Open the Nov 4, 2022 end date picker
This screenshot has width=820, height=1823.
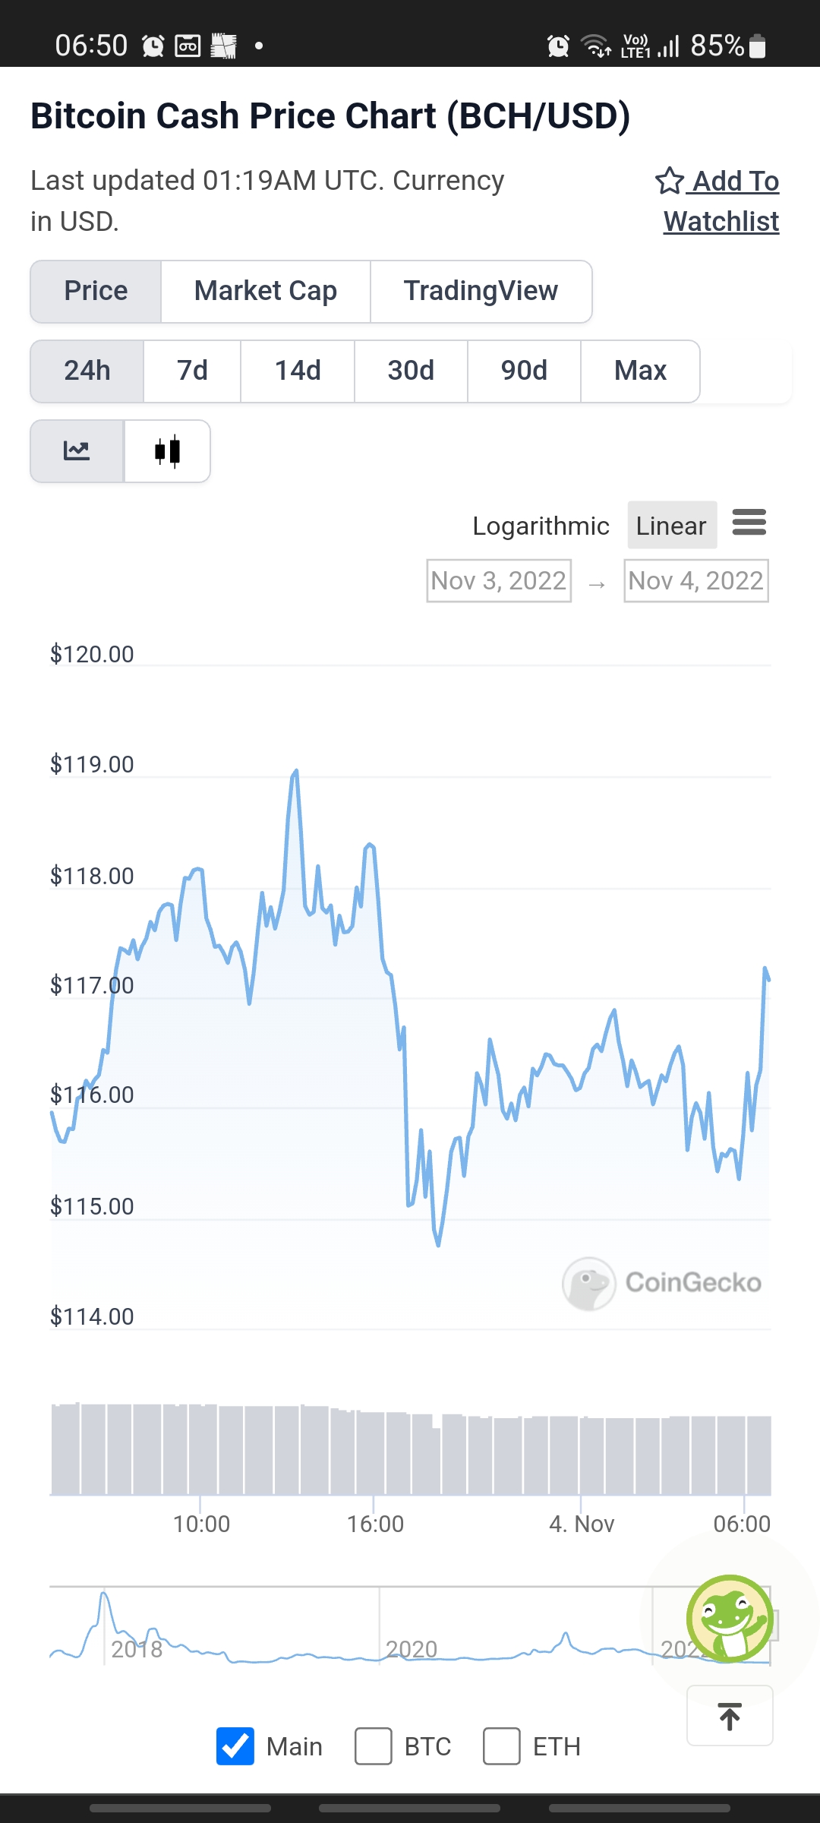[696, 581]
